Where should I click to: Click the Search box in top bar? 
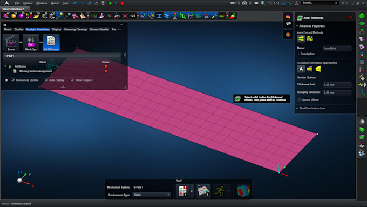pos(320,3)
